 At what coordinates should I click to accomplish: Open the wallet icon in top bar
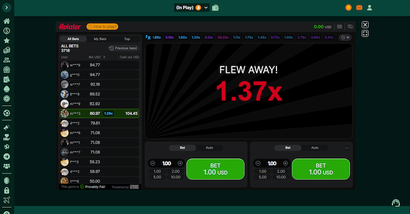click(x=215, y=8)
